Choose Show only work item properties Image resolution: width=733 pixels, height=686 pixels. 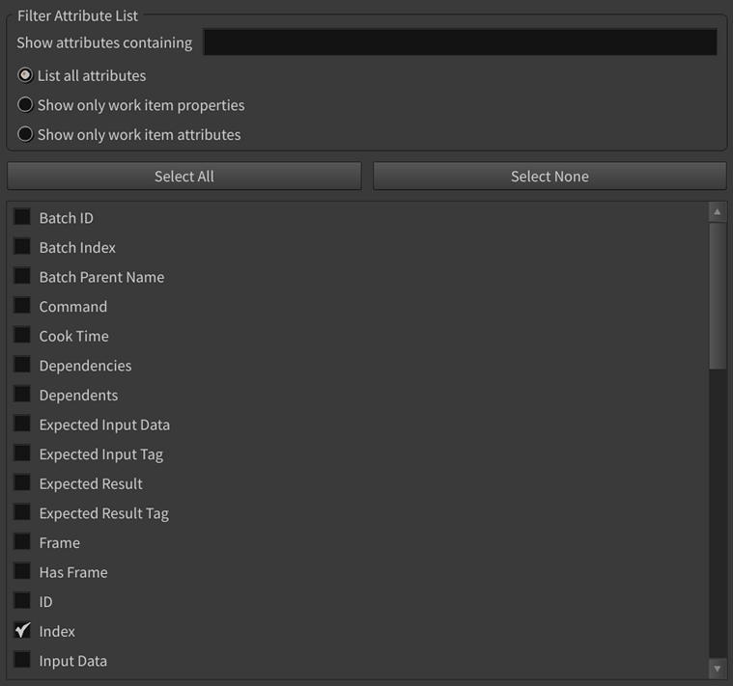click(26, 105)
